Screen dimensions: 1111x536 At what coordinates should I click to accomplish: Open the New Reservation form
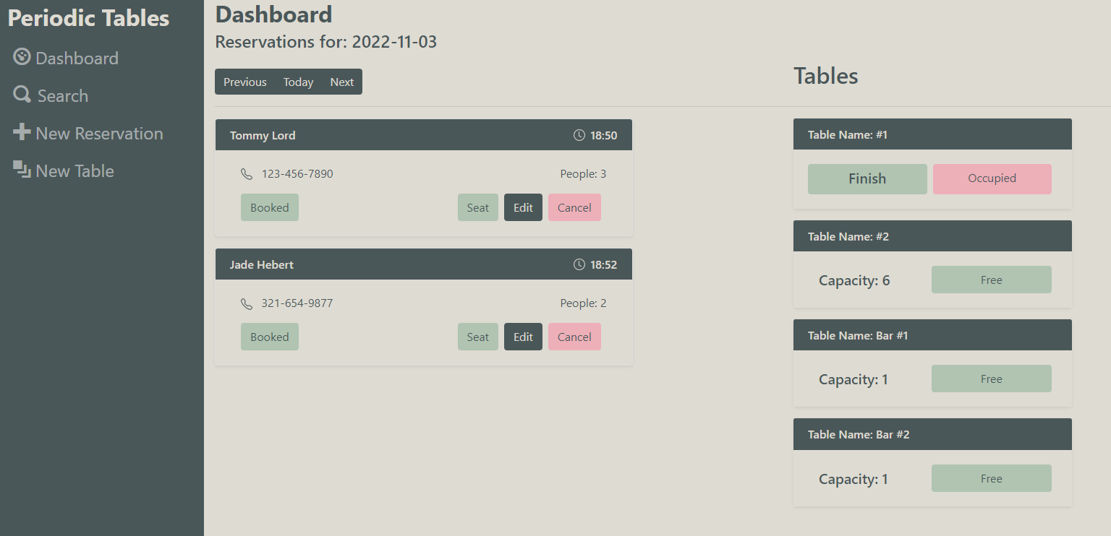tap(99, 133)
